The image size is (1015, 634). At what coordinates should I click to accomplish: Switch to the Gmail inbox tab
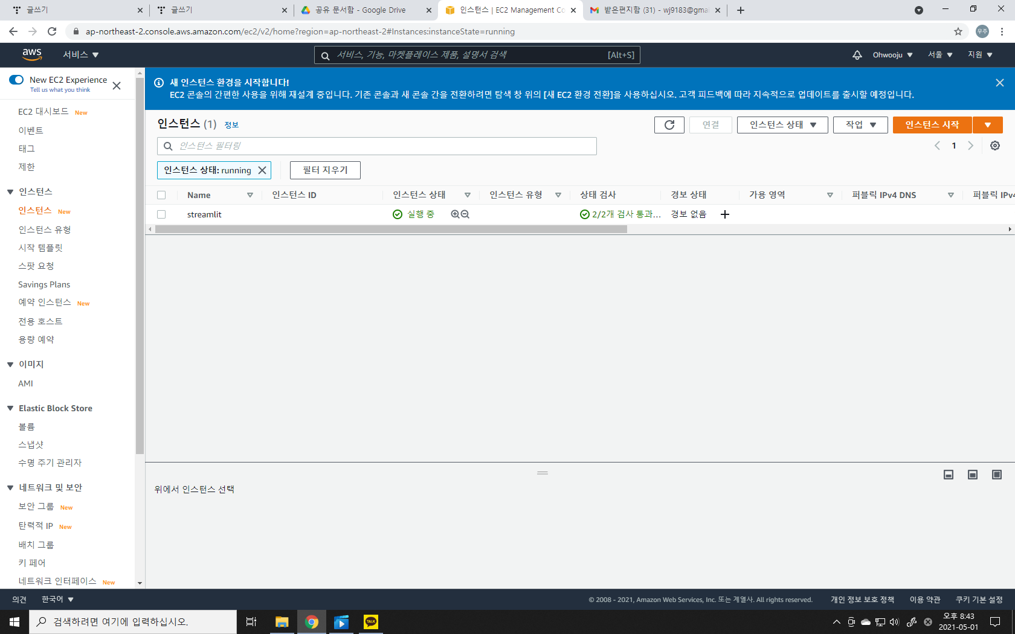655,10
